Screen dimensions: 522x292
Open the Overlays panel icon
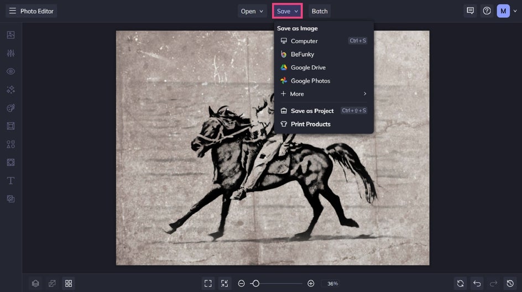(11, 199)
